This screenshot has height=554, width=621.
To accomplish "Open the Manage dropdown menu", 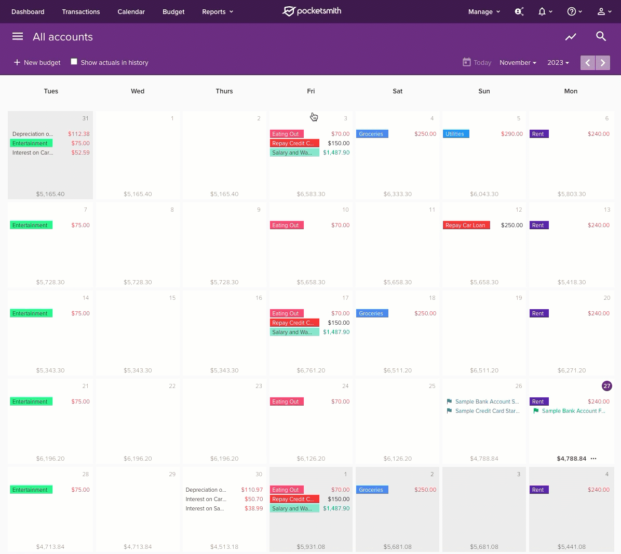I will (484, 11).
